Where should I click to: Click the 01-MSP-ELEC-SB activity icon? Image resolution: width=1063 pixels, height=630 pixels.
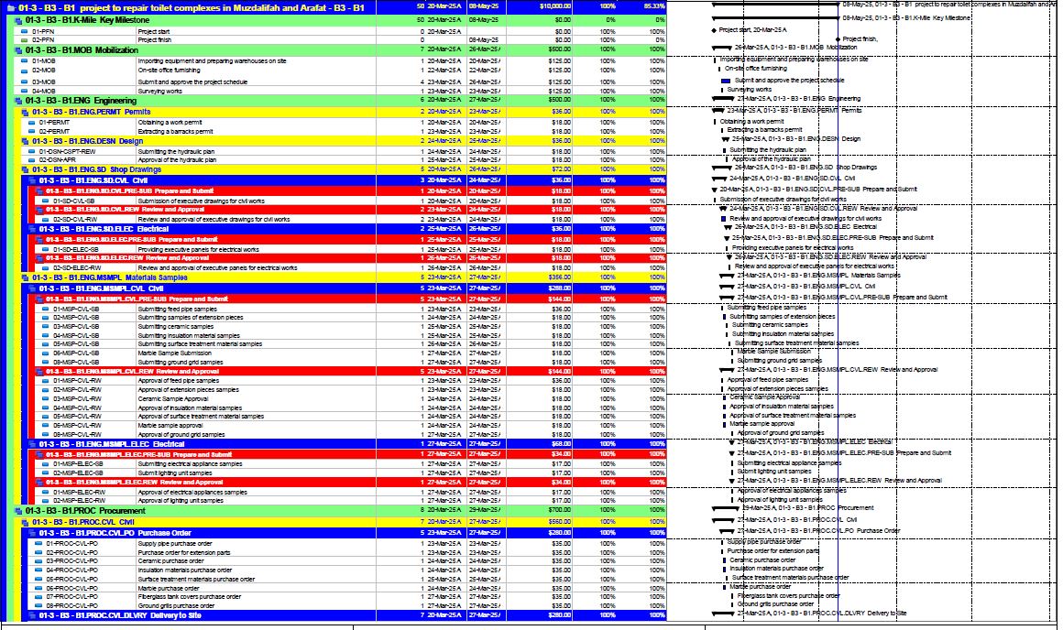(x=45, y=463)
